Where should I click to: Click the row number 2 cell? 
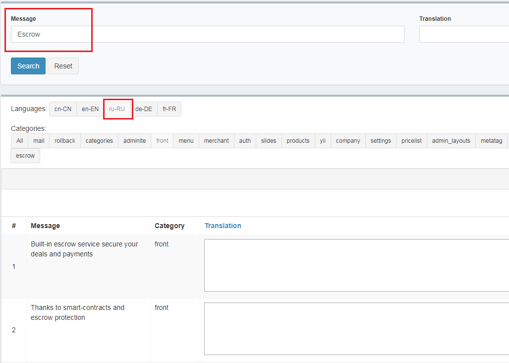pyautogui.click(x=14, y=330)
